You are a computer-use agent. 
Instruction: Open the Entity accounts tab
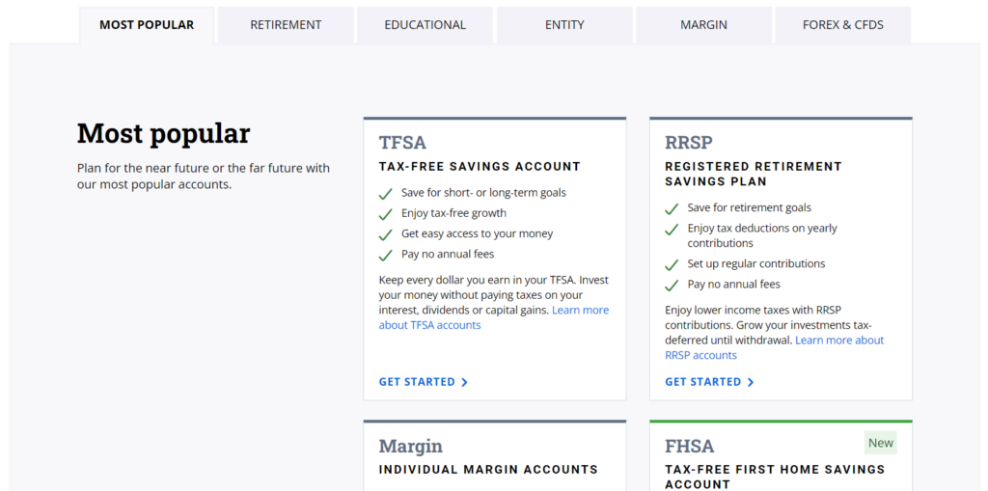point(564,25)
